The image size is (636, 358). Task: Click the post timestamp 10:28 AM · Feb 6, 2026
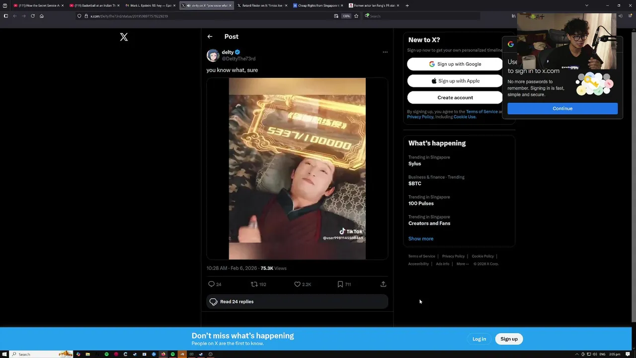pyautogui.click(x=232, y=268)
